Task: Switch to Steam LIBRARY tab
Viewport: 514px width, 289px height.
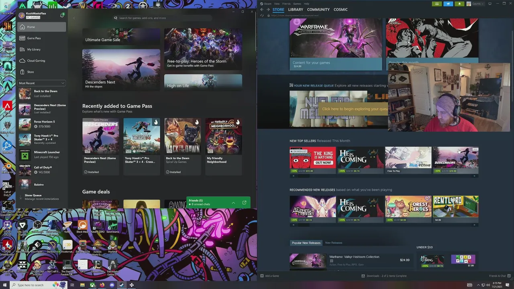Action: [x=296, y=10]
